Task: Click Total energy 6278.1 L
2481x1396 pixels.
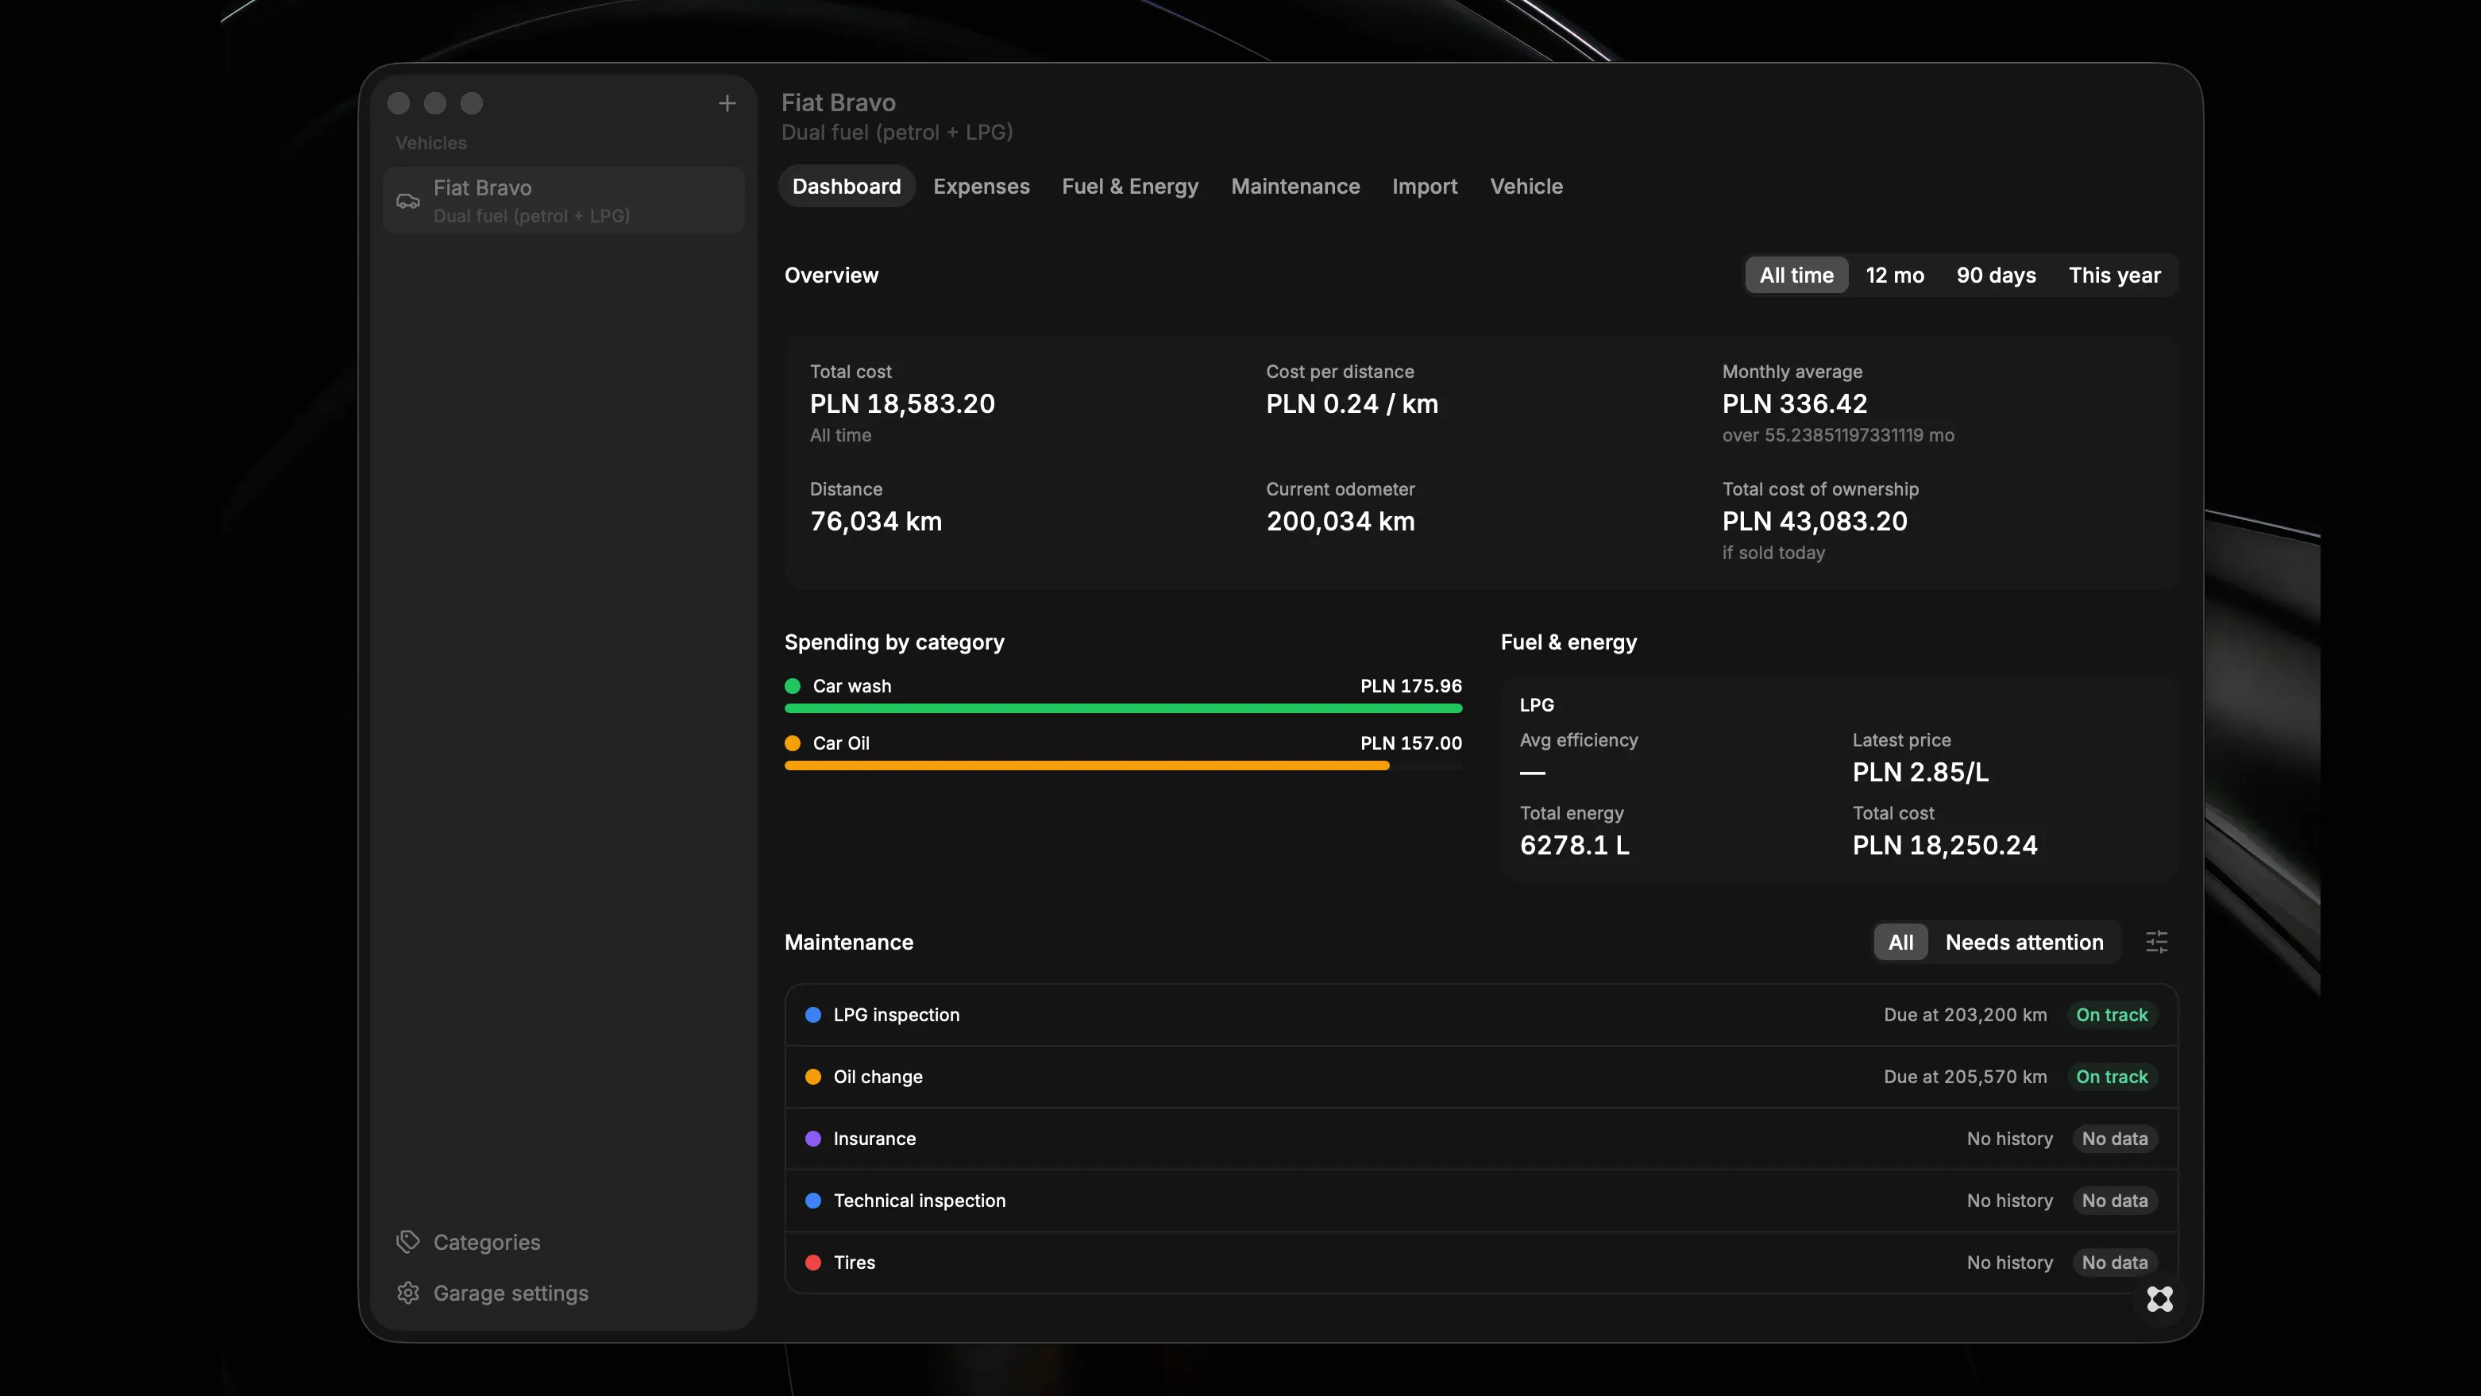Action: (x=1575, y=845)
